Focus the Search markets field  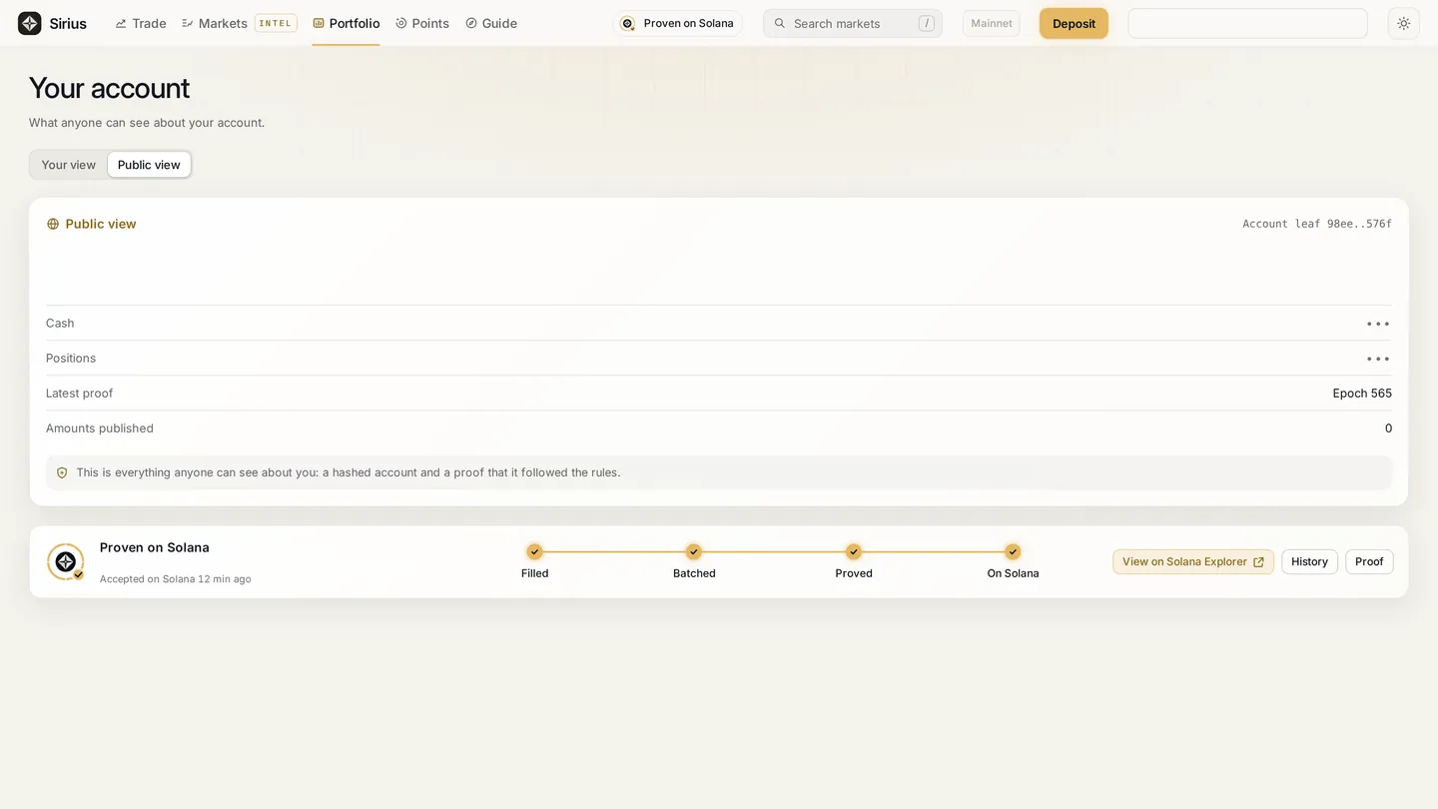[853, 23]
